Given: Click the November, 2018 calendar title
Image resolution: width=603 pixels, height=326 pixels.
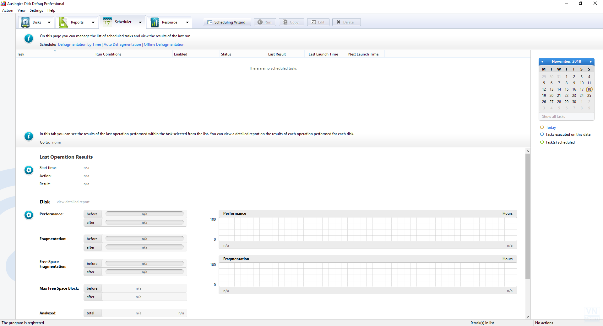Looking at the screenshot, I should (x=566, y=61).
